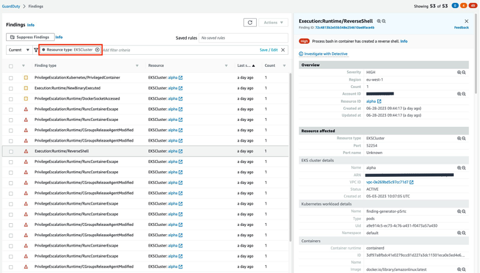The height and width of the screenshot is (273, 480).
Task: Include filter for Resource type EKSCluster
Action: click(459, 138)
